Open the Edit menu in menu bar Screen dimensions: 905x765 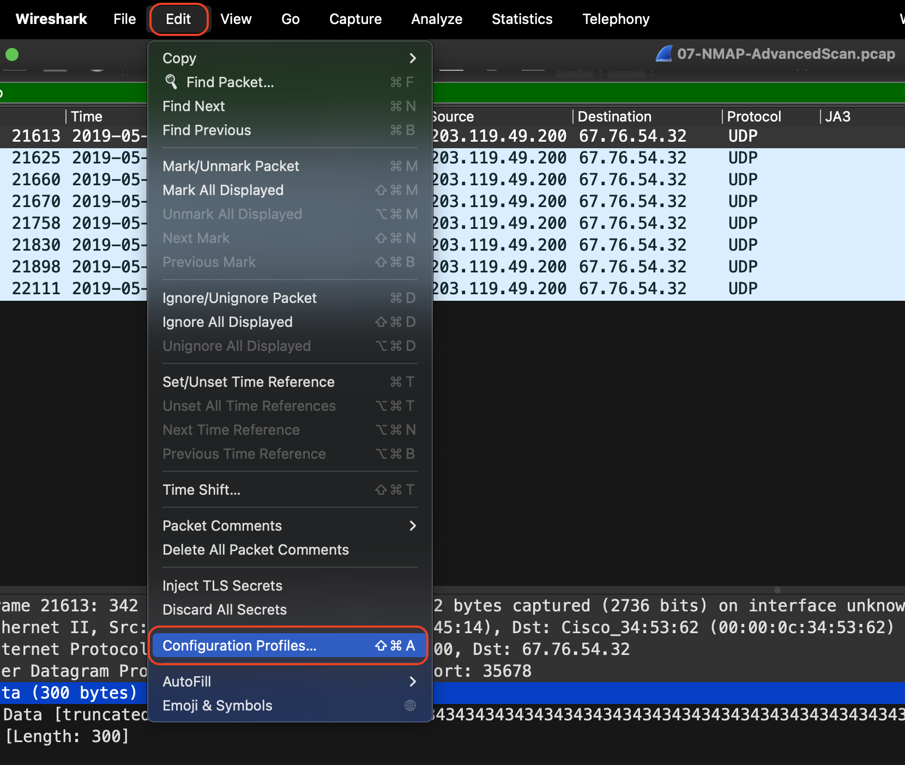(x=178, y=19)
